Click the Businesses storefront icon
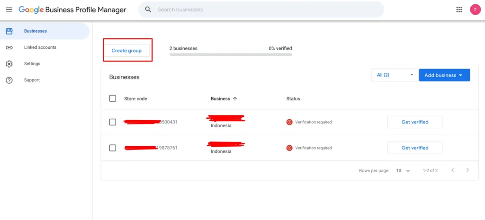Image resolution: width=485 pixels, height=220 pixels. (x=9, y=31)
